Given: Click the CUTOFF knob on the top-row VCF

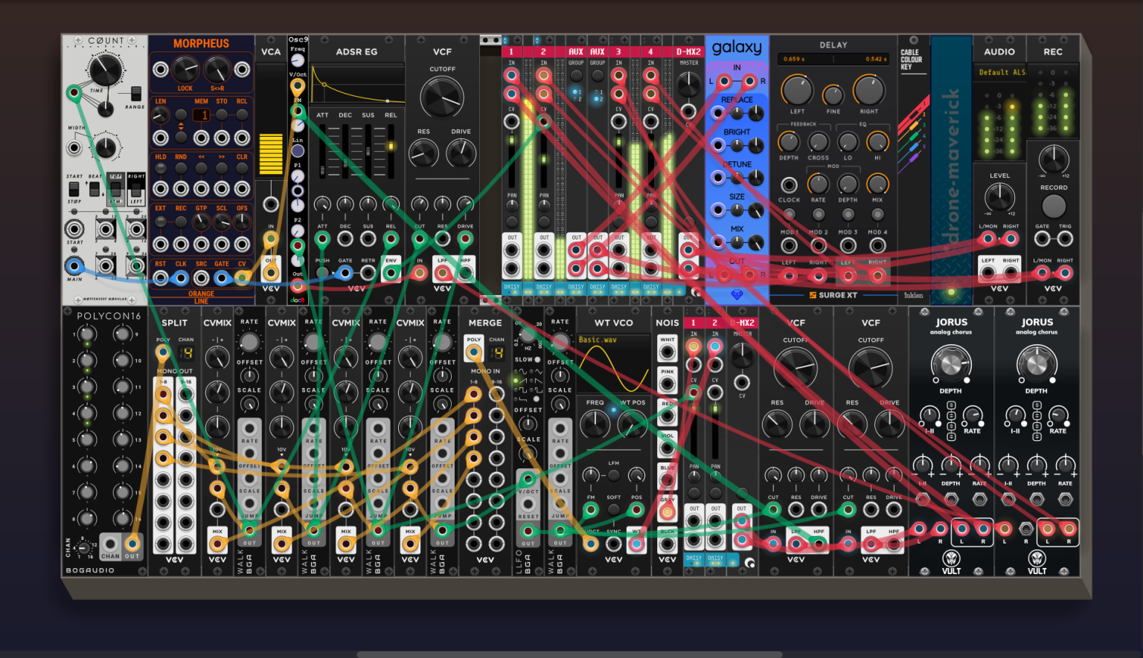Looking at the screenshot, I should [x=442, y=98].
